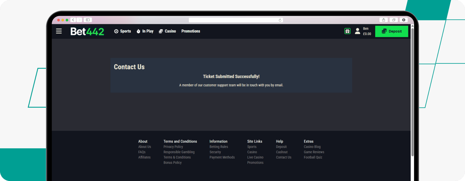Open Betting Rules footer link

click(x=219, y=147)
